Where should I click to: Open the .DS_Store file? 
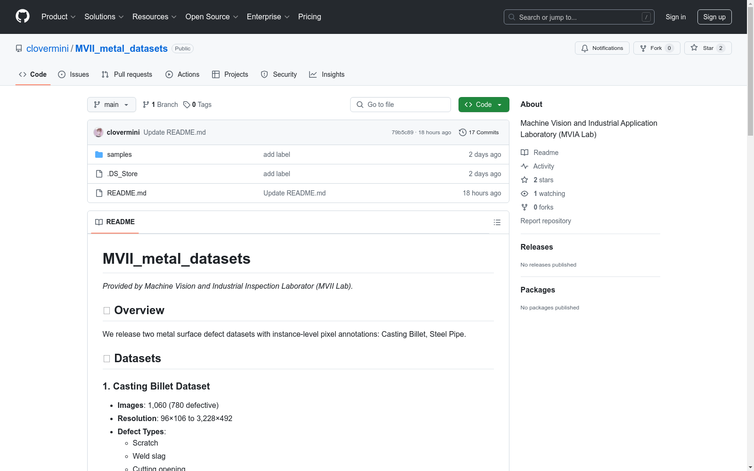tap(122, 174)
